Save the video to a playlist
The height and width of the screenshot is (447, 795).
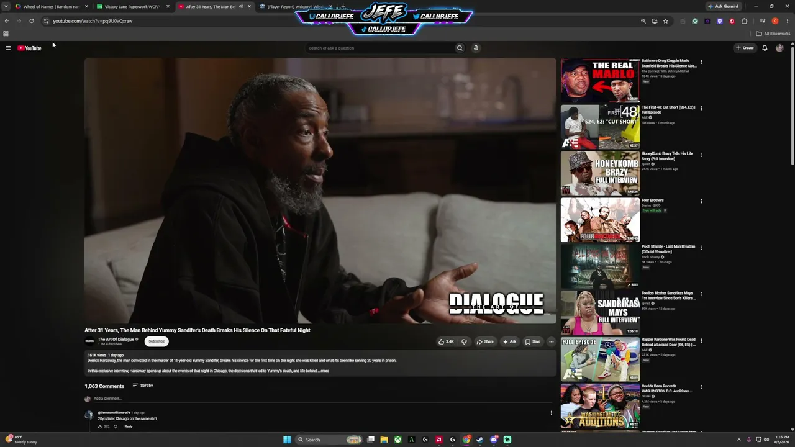(532, 341)
